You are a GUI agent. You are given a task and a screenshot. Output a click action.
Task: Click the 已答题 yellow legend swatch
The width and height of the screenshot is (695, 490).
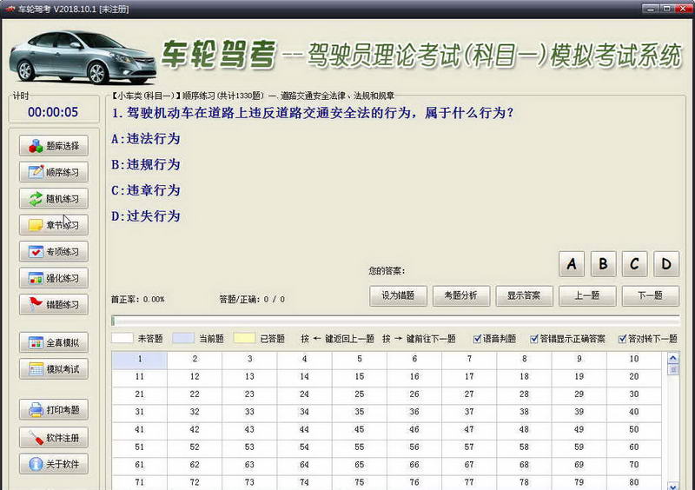[x=244, y=338]
